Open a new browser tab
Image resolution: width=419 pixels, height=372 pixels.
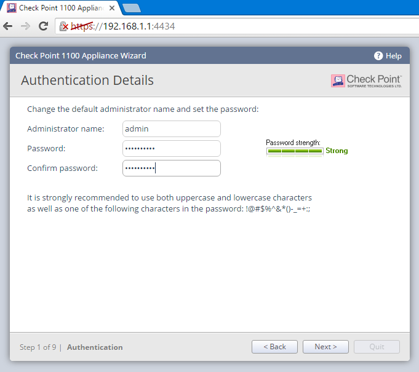[x=132, y=8]
